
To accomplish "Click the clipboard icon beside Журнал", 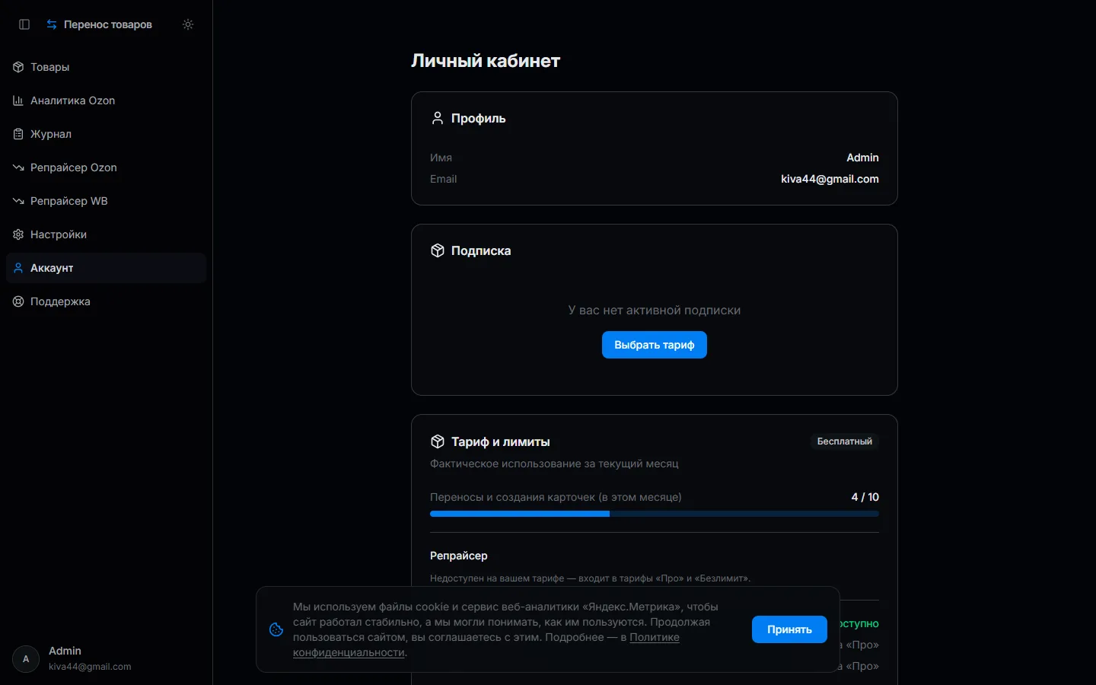I will [18, 134].
